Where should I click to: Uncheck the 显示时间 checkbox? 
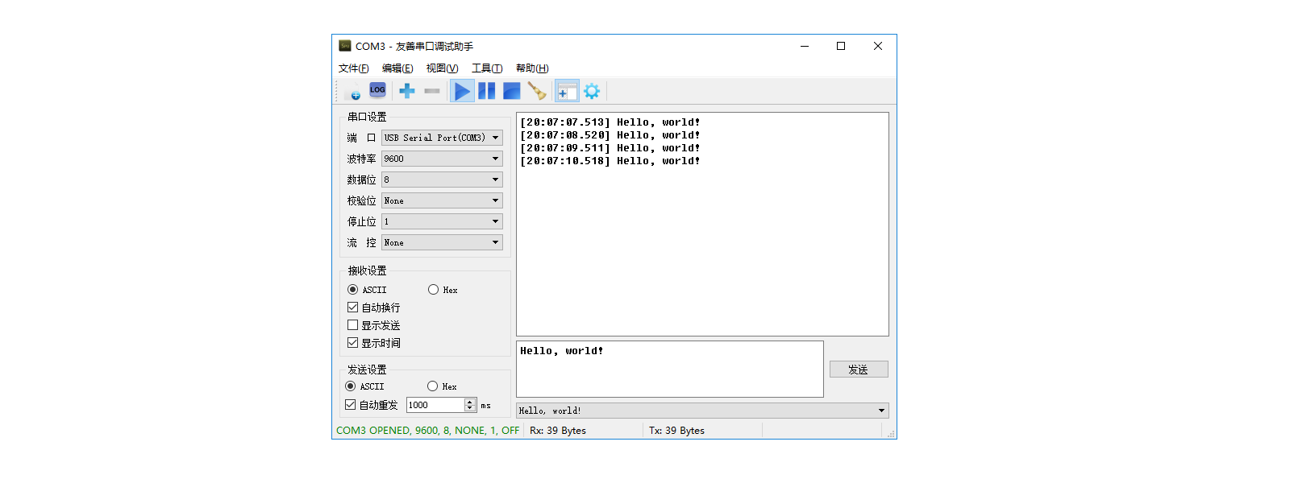pos(353,343)
